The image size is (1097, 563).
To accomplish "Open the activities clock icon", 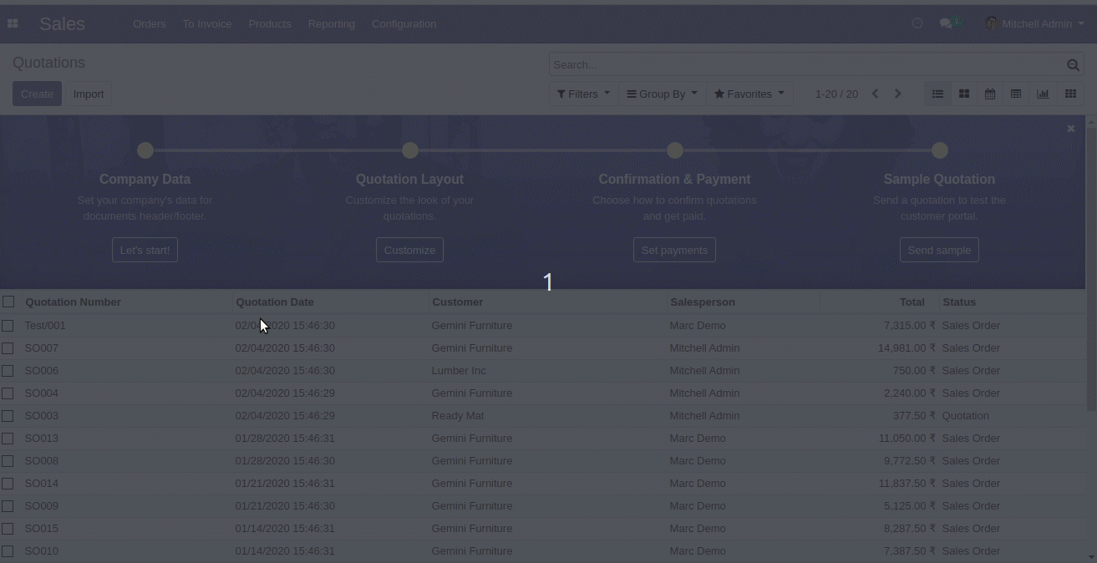I will pos(917,23).
